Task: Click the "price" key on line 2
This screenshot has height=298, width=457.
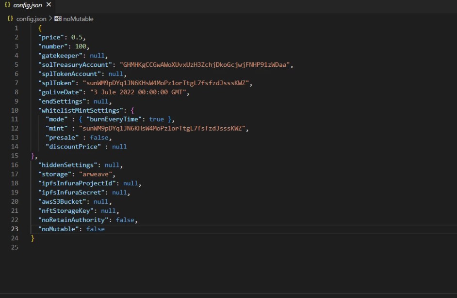Action: click(x=51, y=37)
